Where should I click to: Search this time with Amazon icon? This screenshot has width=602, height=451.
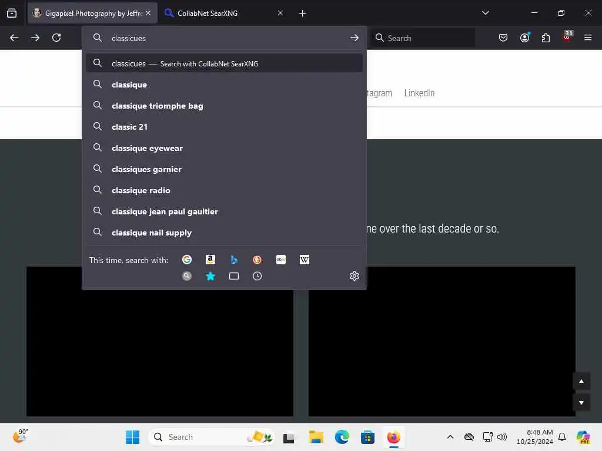pos(210,260)
